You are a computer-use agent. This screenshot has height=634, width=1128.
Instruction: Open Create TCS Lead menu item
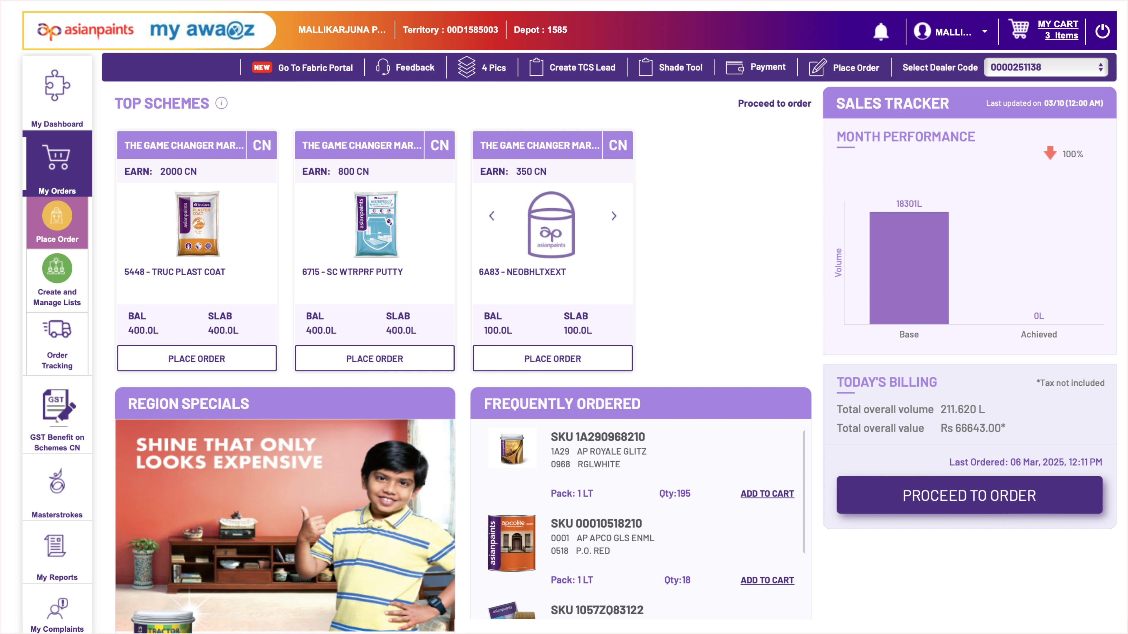(x=583, y=68)
